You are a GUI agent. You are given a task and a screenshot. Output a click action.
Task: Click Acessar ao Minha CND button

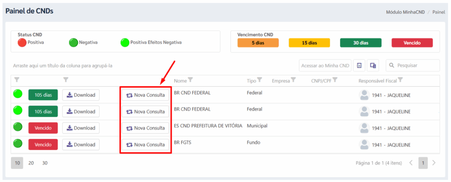[325, 66]
